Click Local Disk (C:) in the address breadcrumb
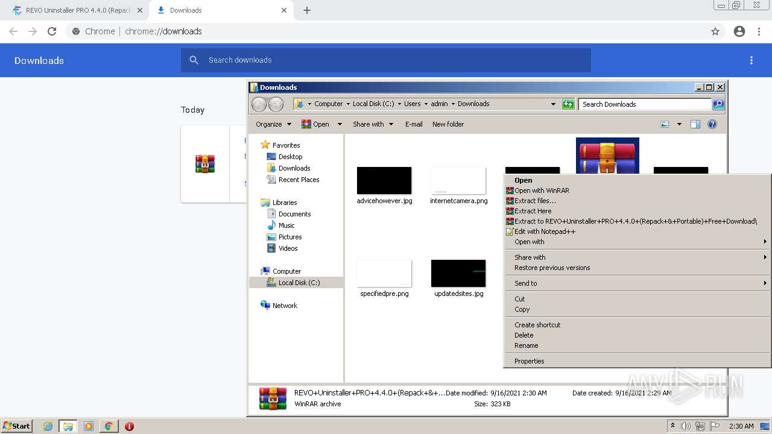 [x=373, y=104]
